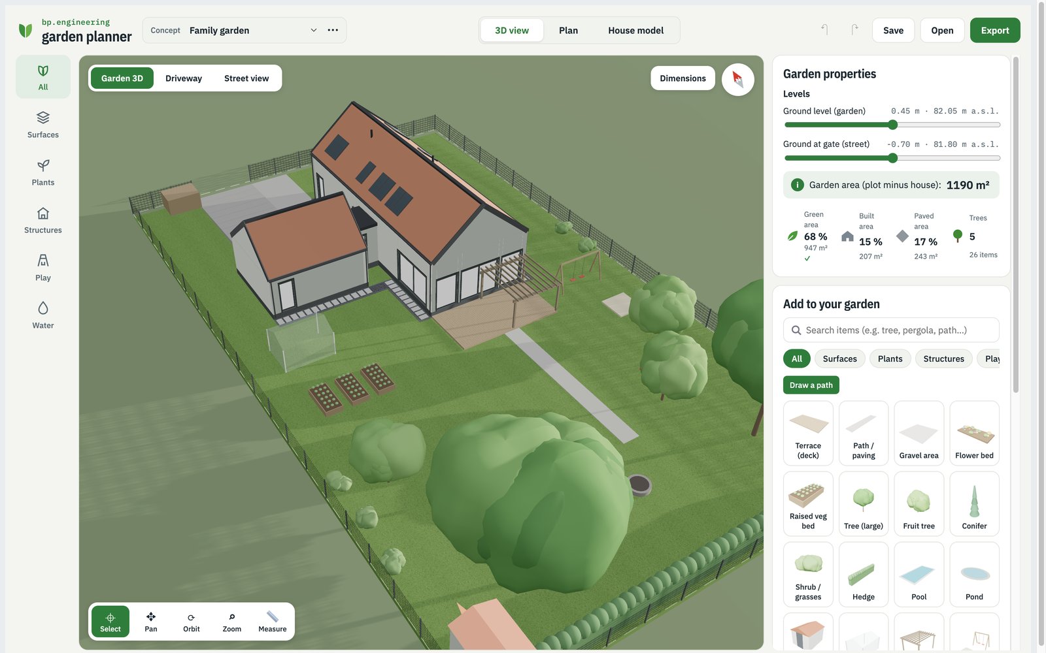Adjust the Ground at gate (street) slider

(x=892, y=158)
